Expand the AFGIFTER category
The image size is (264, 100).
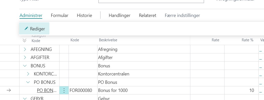tap(25, 57)
